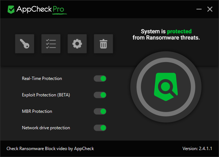Image resolution: width=219 pixels, height=157 pixels.
Task: Click the AppCheck Pro title text
Action: [x=43, y=9]
